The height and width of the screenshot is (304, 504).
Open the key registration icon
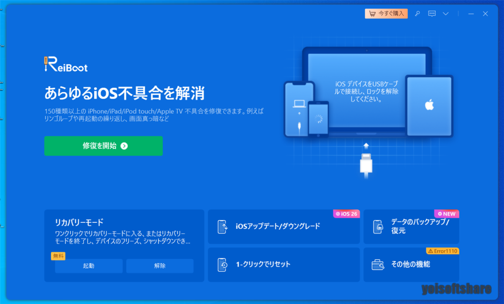pos(417,13)
